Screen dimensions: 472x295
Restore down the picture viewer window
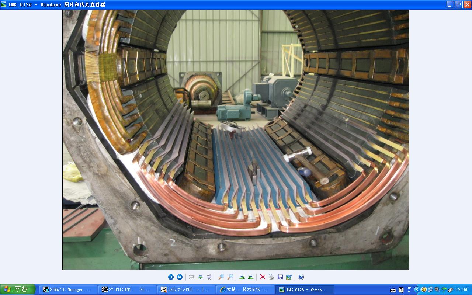(459, 4)
